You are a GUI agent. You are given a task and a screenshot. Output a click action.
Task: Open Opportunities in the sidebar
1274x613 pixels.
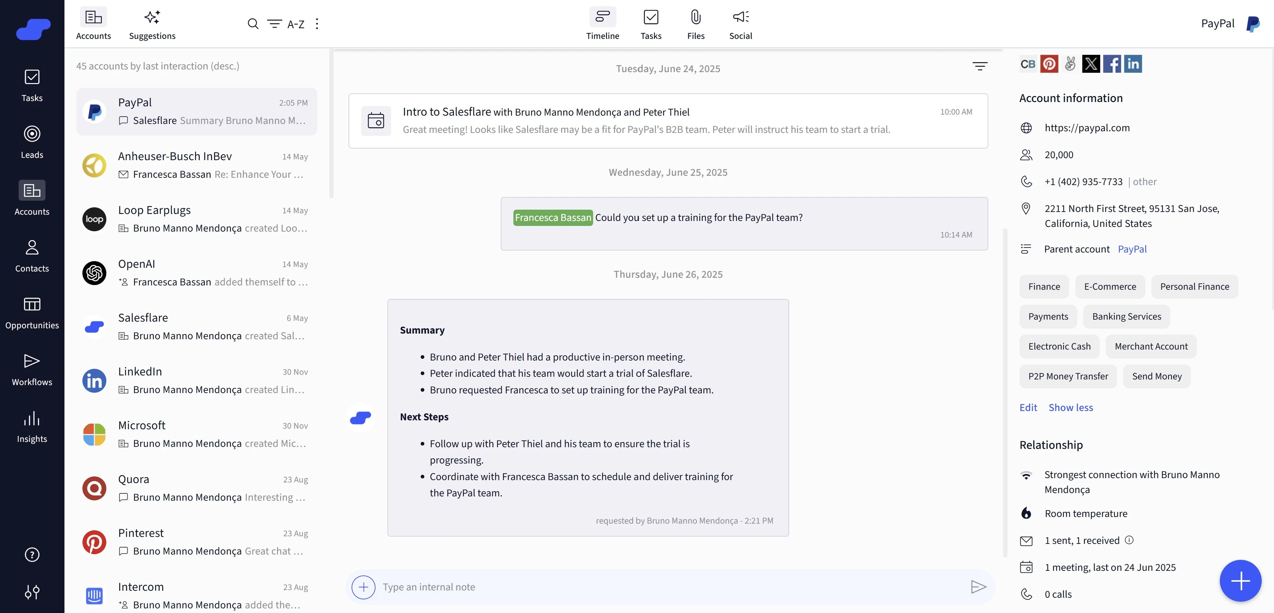[x=32, y=313]
